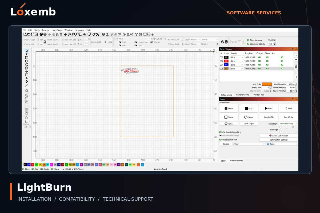This screenshot has height=213, width=320.
Task: Switch to the Camera Control tab
Action: (243, 95)
